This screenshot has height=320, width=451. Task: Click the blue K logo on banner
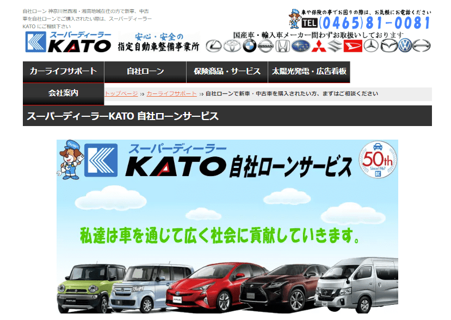pos(101,160)
